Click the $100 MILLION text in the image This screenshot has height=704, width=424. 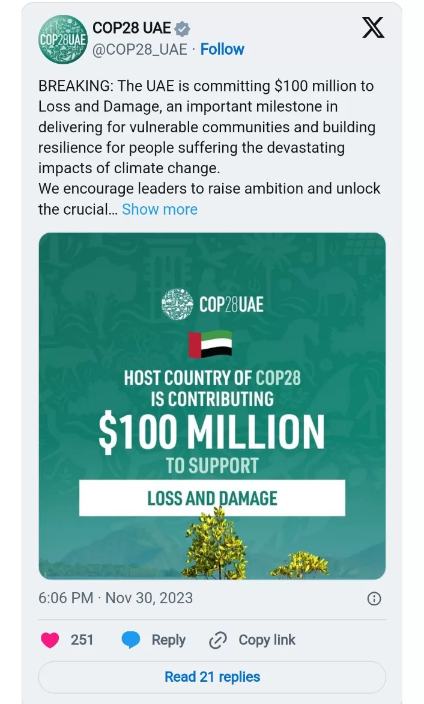pyautogui.click(x=211, y=432)
